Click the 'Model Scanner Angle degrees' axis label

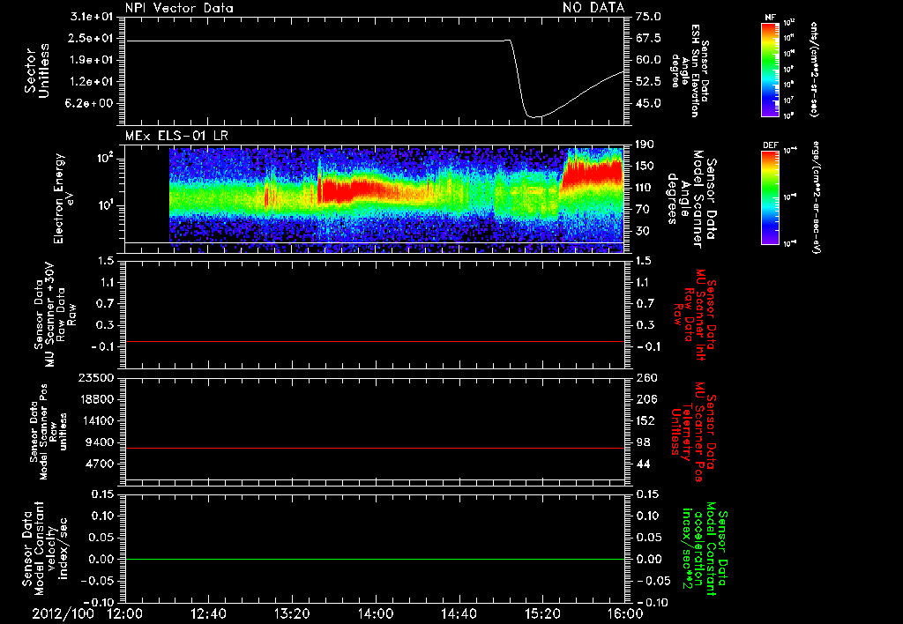click(x=684, y=198)
